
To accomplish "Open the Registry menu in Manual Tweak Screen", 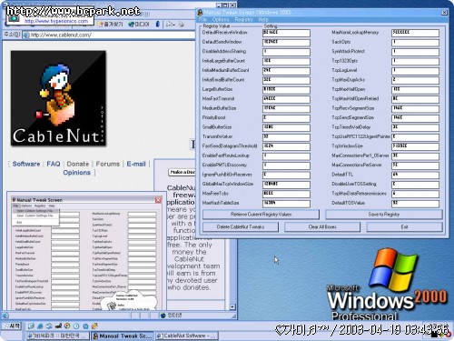I will pos(243,19).
